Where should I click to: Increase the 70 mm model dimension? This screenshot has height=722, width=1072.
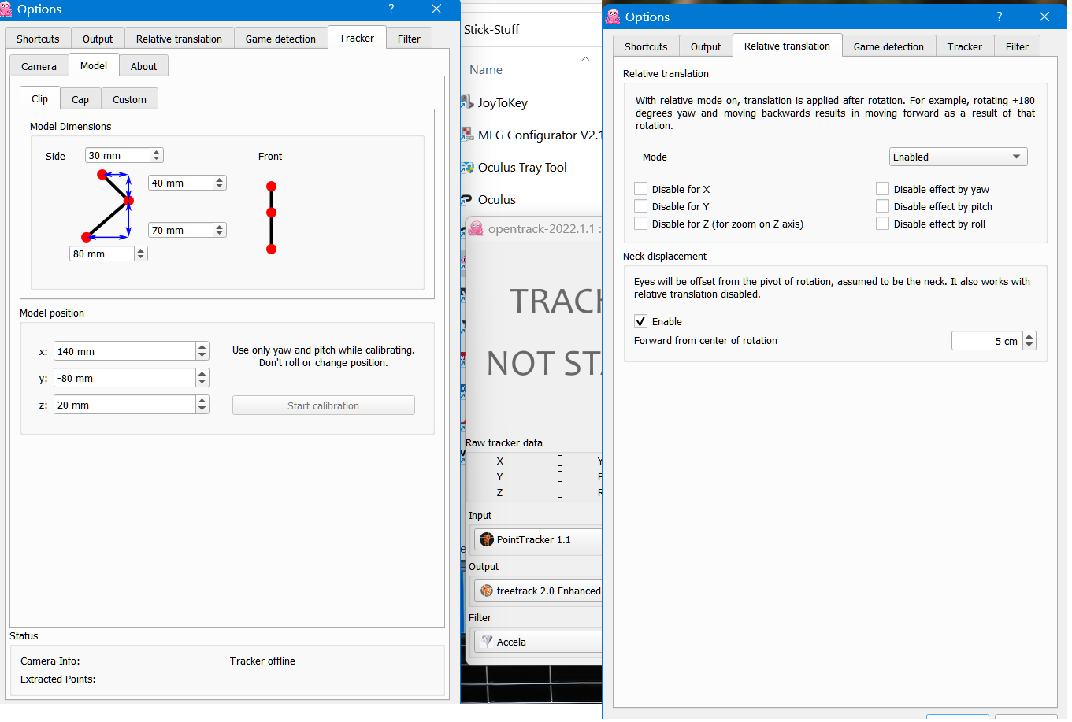click(220, 227)
